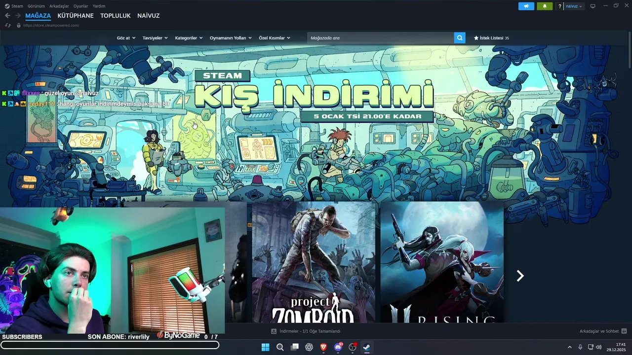
Task: Click the Steam taskbar icon
Action: (x=367, y=347)
